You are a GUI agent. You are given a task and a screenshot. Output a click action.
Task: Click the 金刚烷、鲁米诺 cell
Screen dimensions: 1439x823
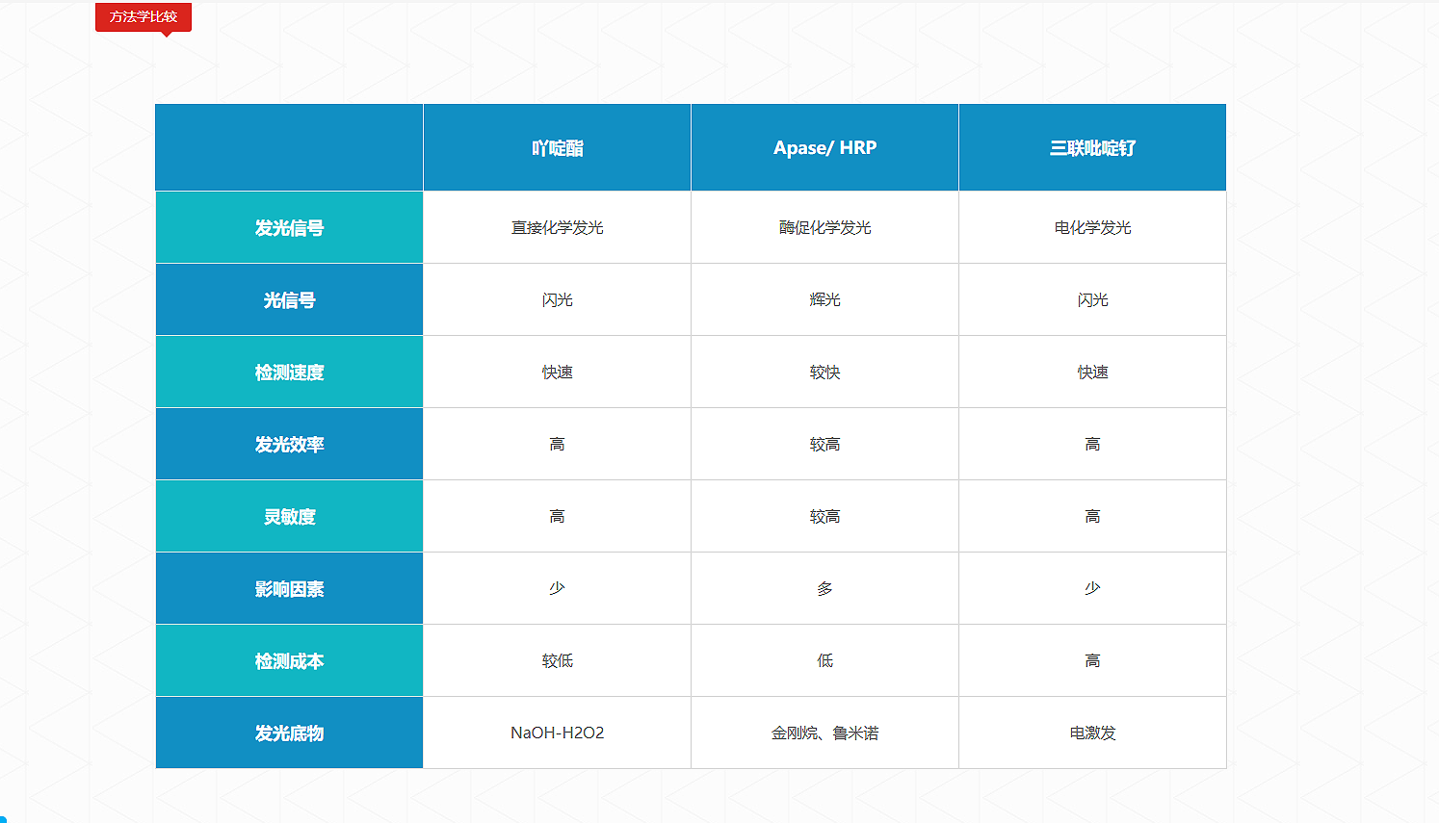tap(824, 733)
